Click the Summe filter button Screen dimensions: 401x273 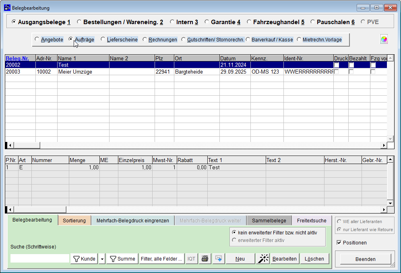tap(122, 259)
